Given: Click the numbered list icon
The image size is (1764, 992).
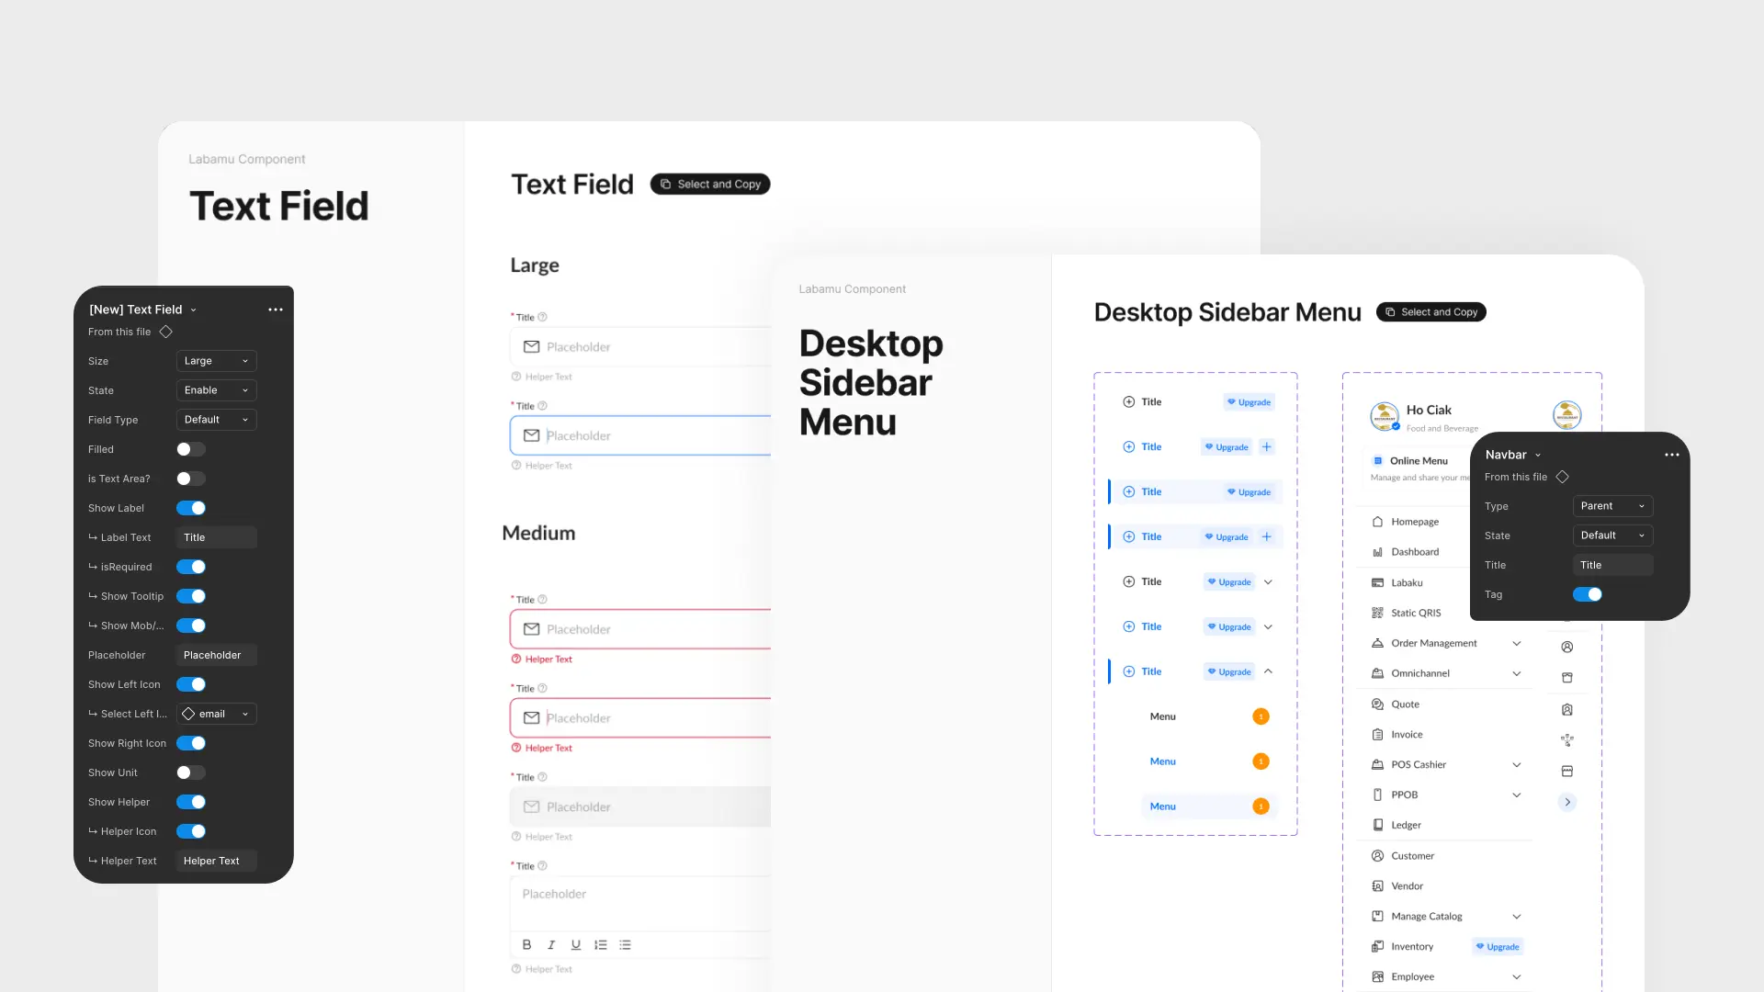Looking at the screenshot, I should click(601, 944).
